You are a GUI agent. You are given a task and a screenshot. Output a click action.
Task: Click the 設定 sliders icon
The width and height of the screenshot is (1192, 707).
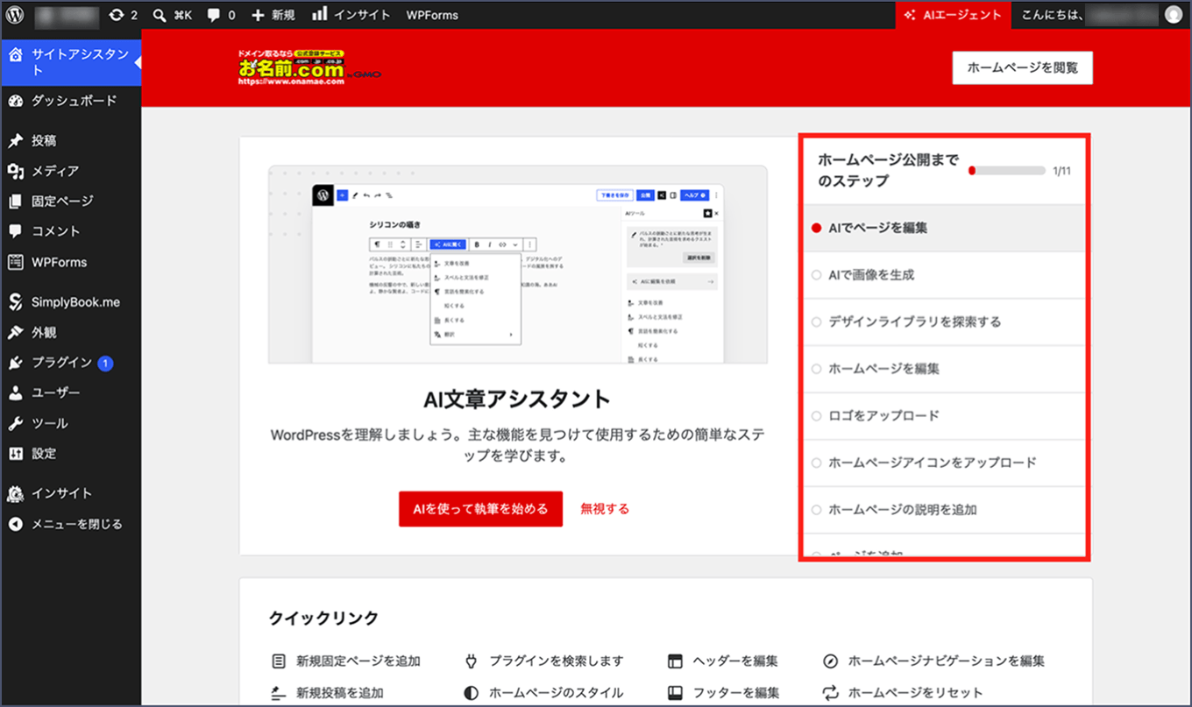15,454
